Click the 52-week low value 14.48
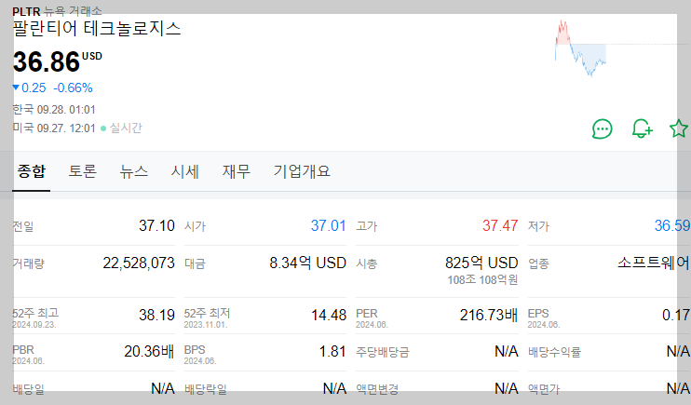Viewport: 691px width, 405px height. (x=329, y=315)
